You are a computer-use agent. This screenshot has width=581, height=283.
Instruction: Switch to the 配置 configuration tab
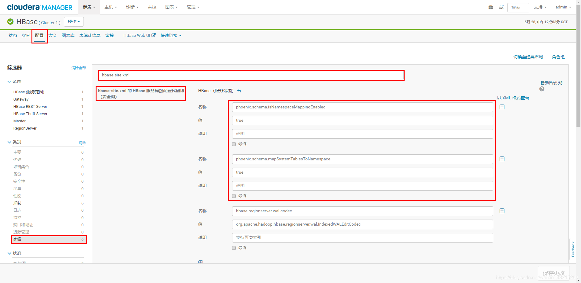pos(39,35)
